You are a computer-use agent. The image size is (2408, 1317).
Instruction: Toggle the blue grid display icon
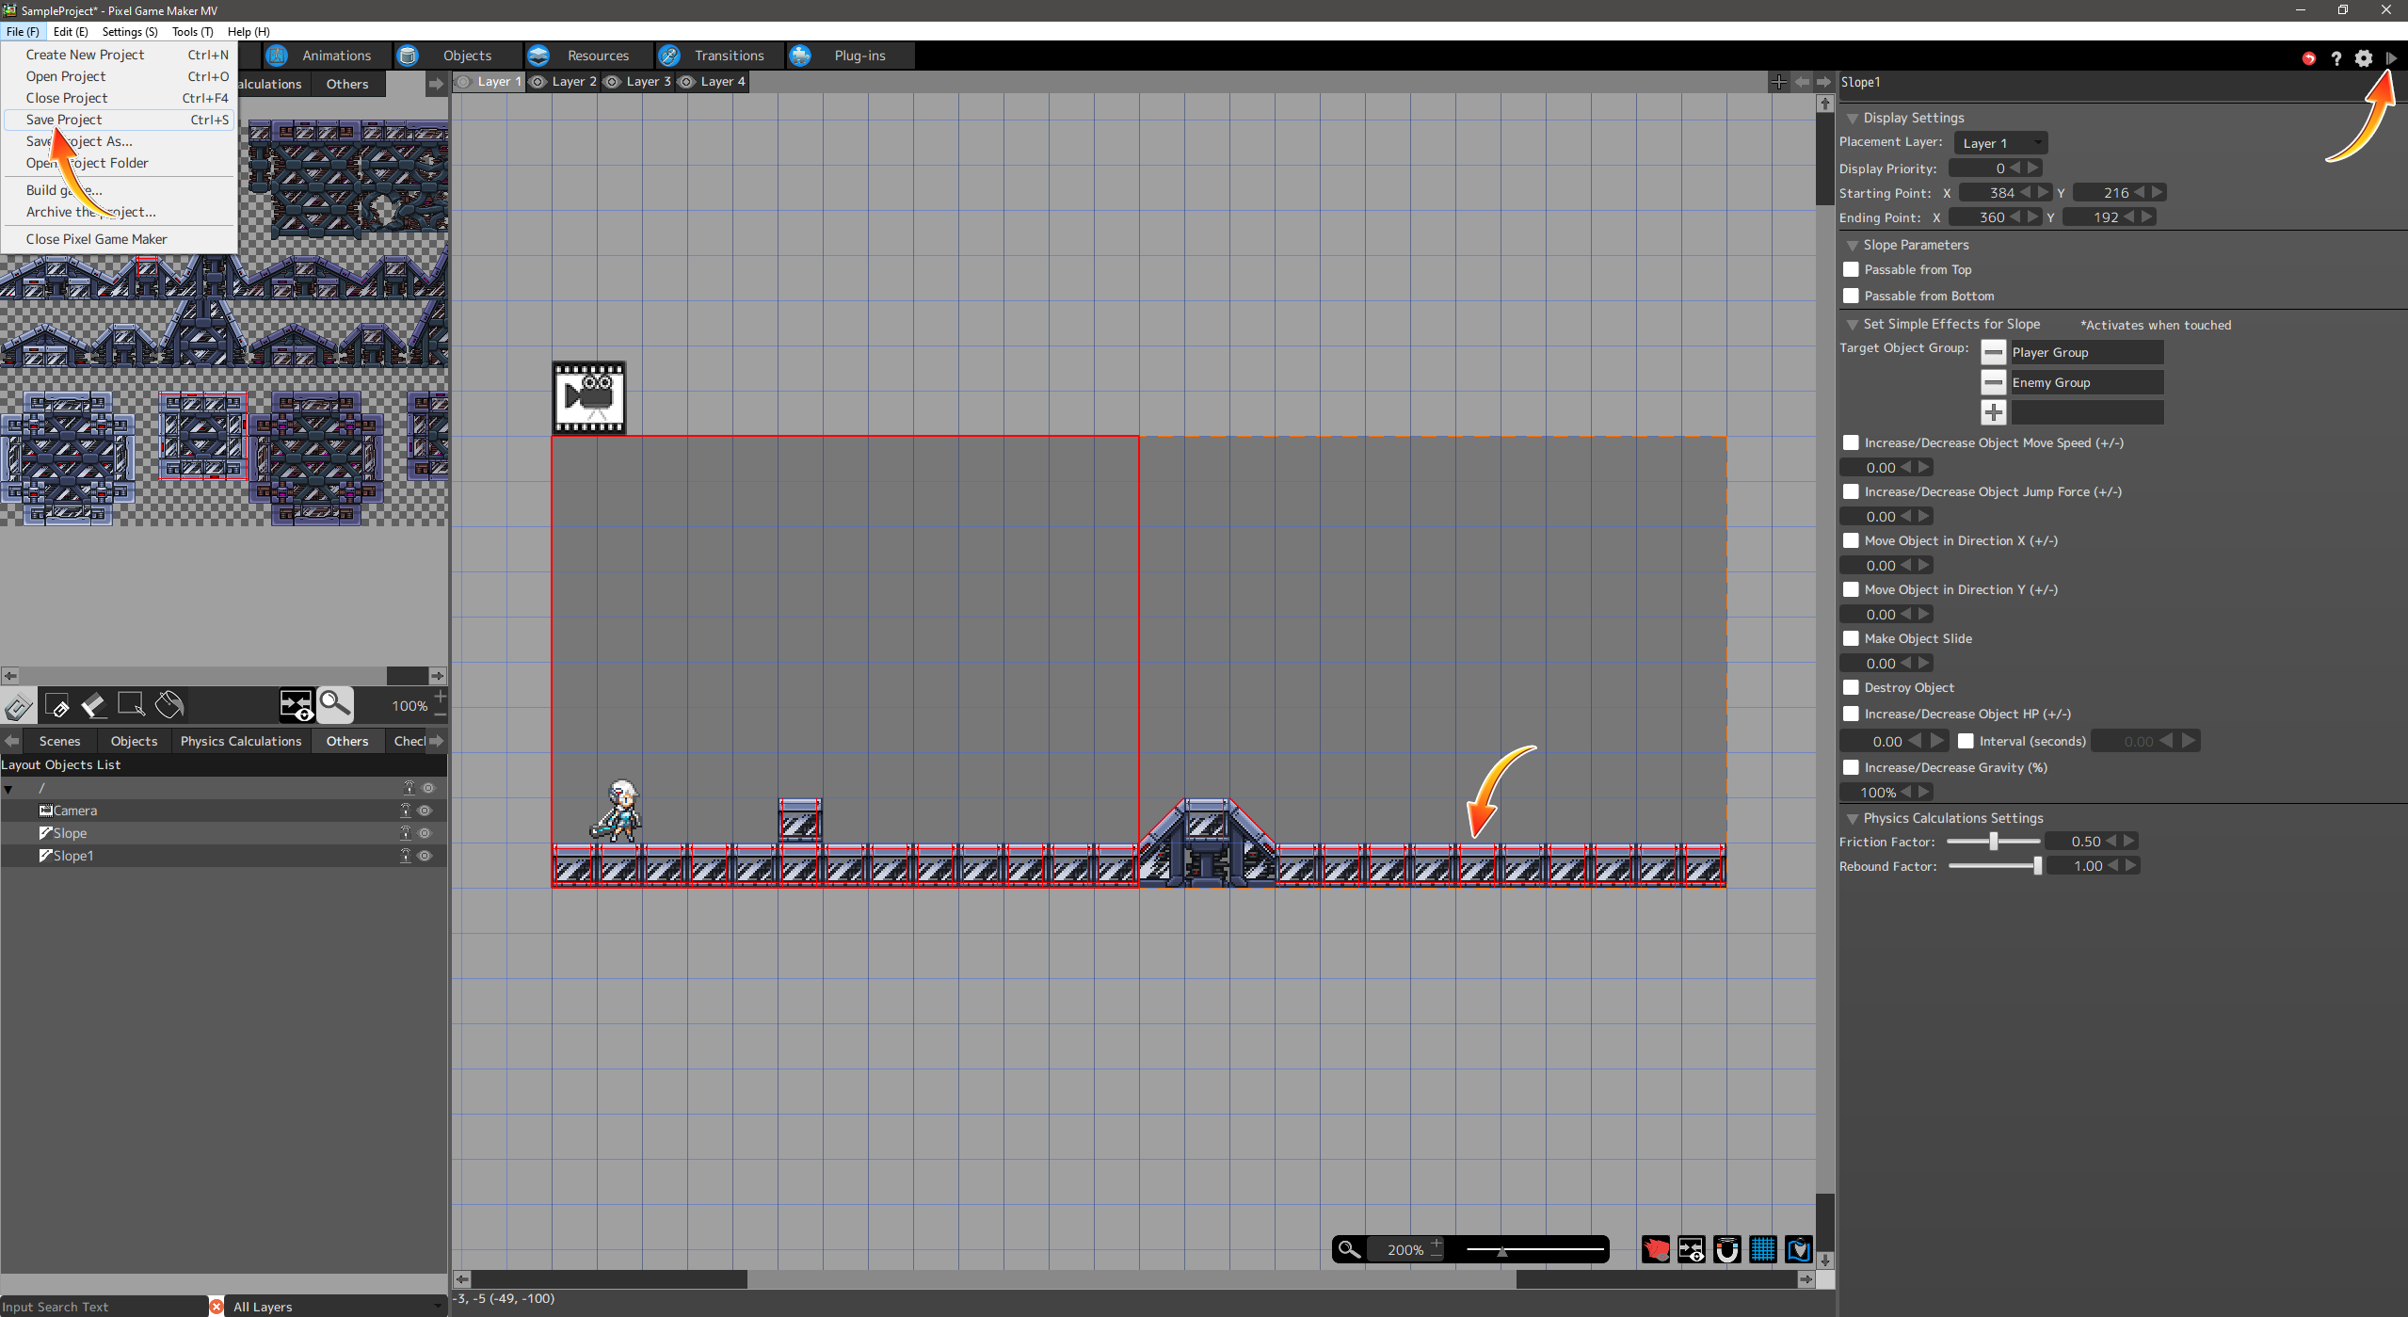tap(1762, 1249)
